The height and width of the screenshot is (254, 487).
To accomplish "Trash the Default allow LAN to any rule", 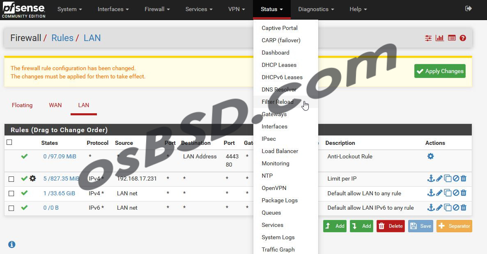I will (x=464, y=193).
